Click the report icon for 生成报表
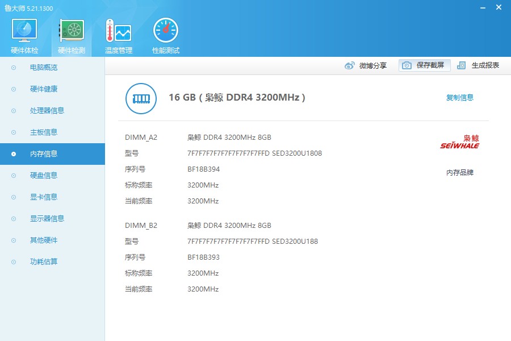The image size is (511, 341). point(462,65)
